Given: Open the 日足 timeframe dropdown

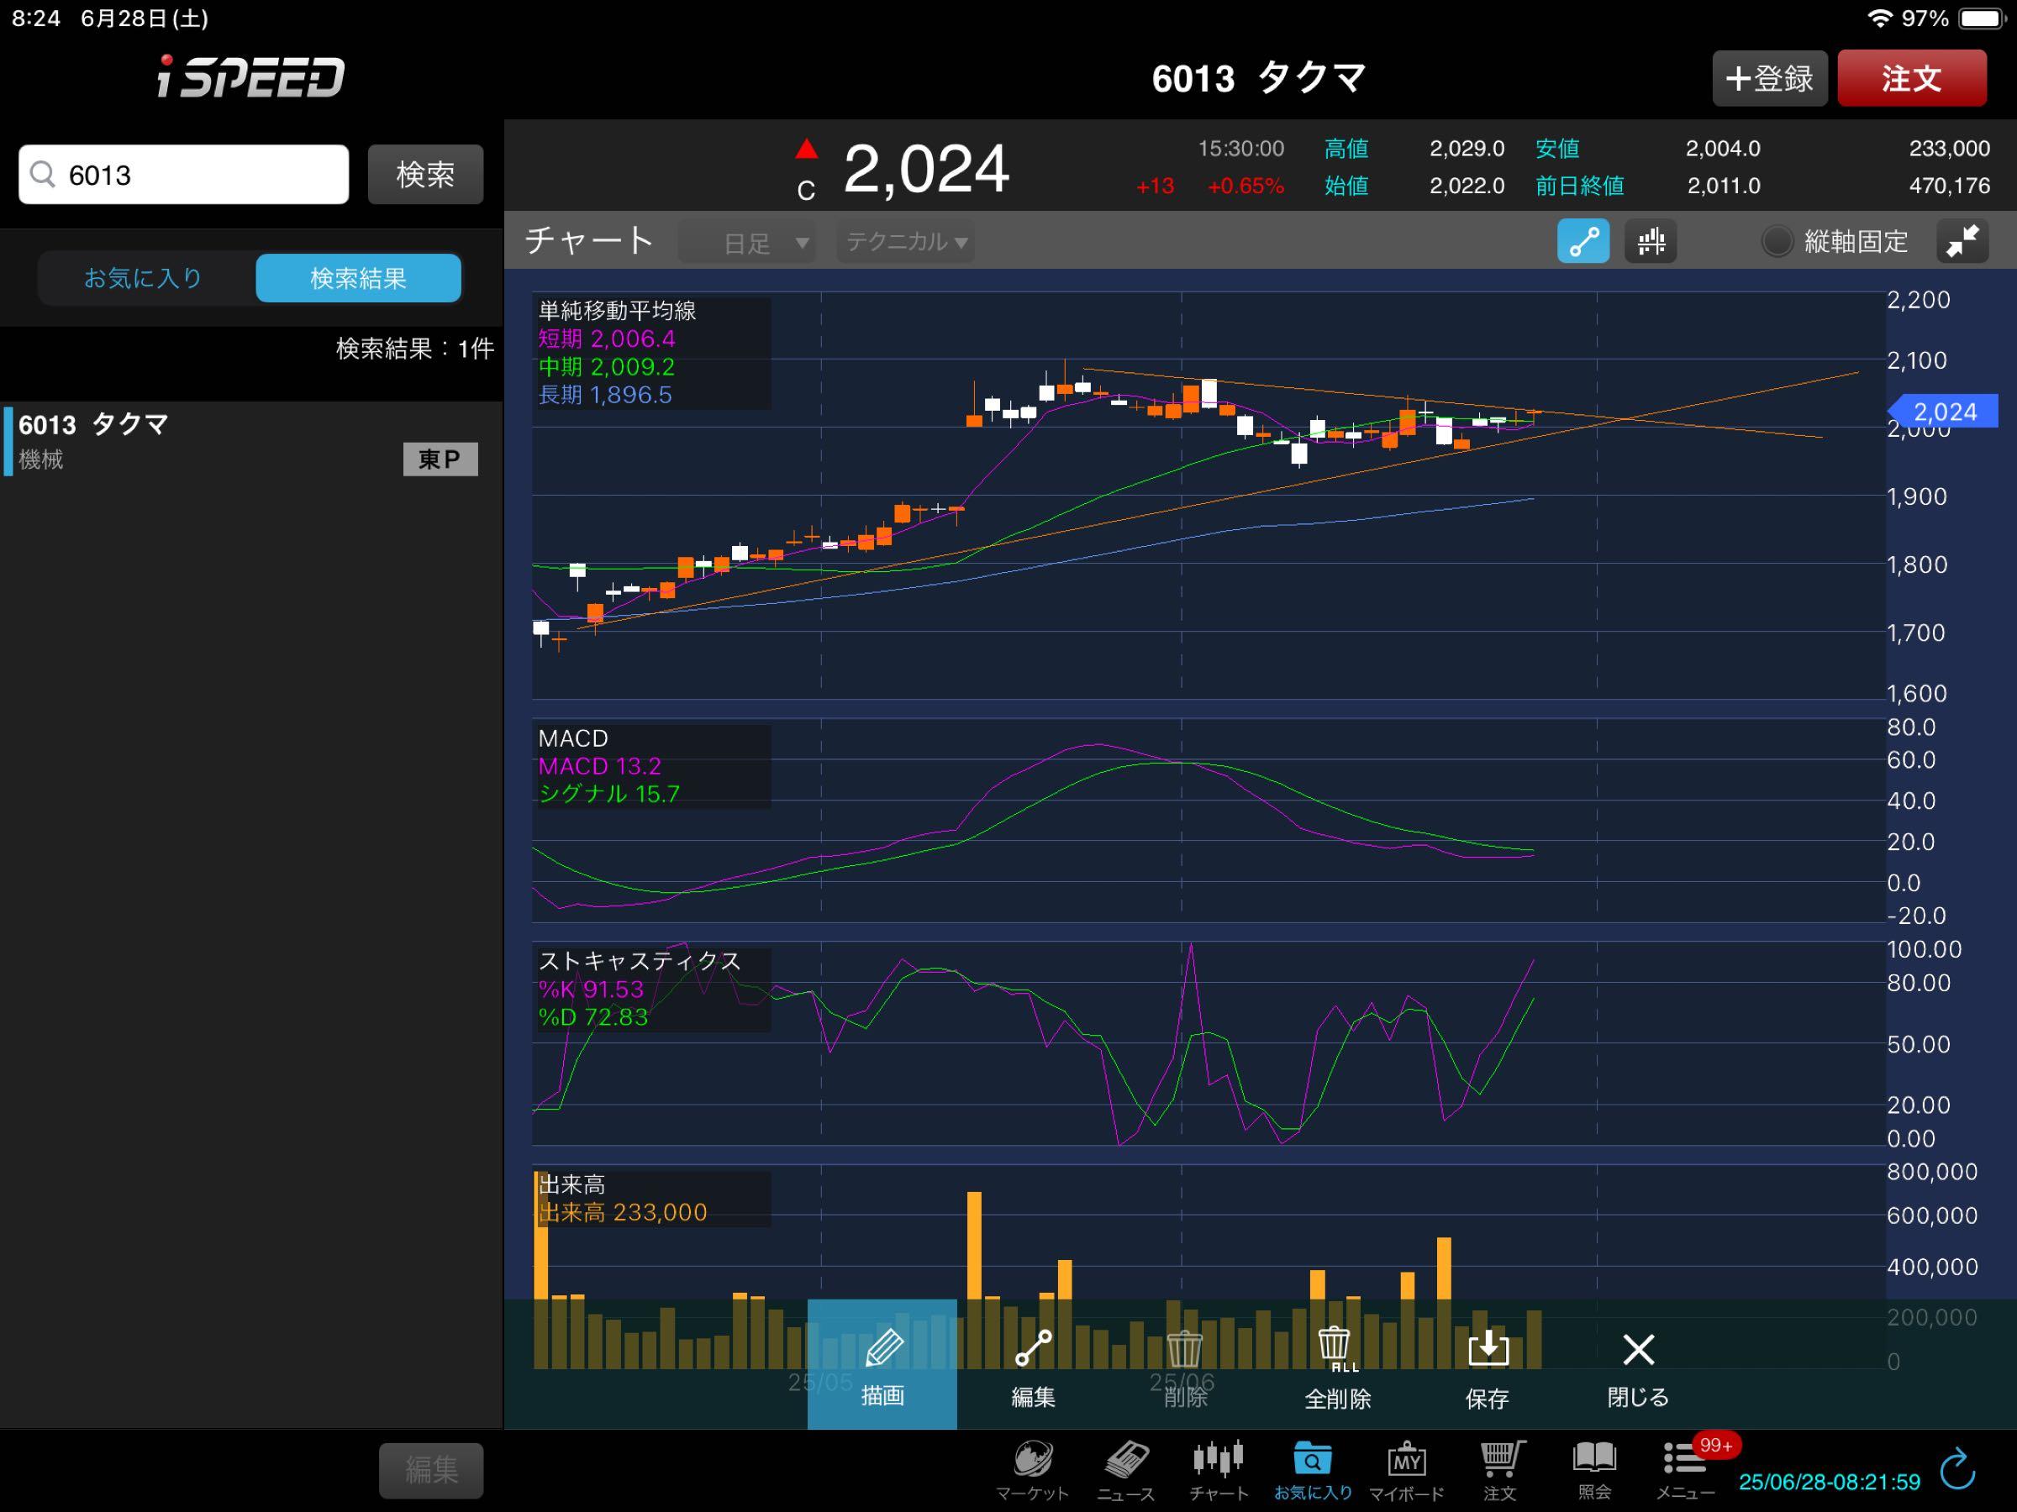Looking at the screenshot, I should coord(747,243).
